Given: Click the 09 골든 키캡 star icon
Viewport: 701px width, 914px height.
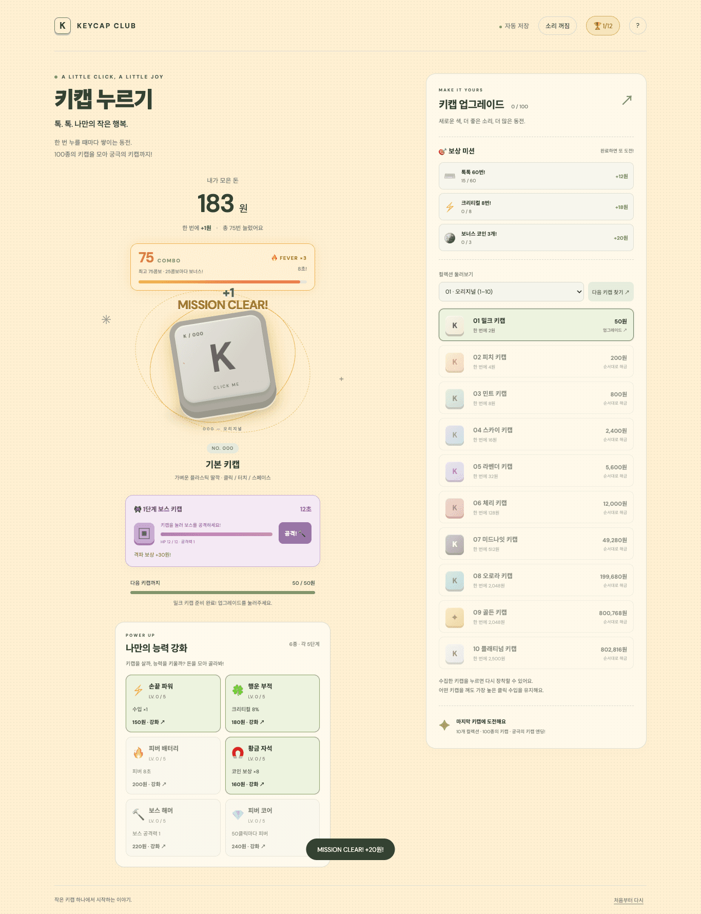Looking at the screenshot, I should pos(455,617).
